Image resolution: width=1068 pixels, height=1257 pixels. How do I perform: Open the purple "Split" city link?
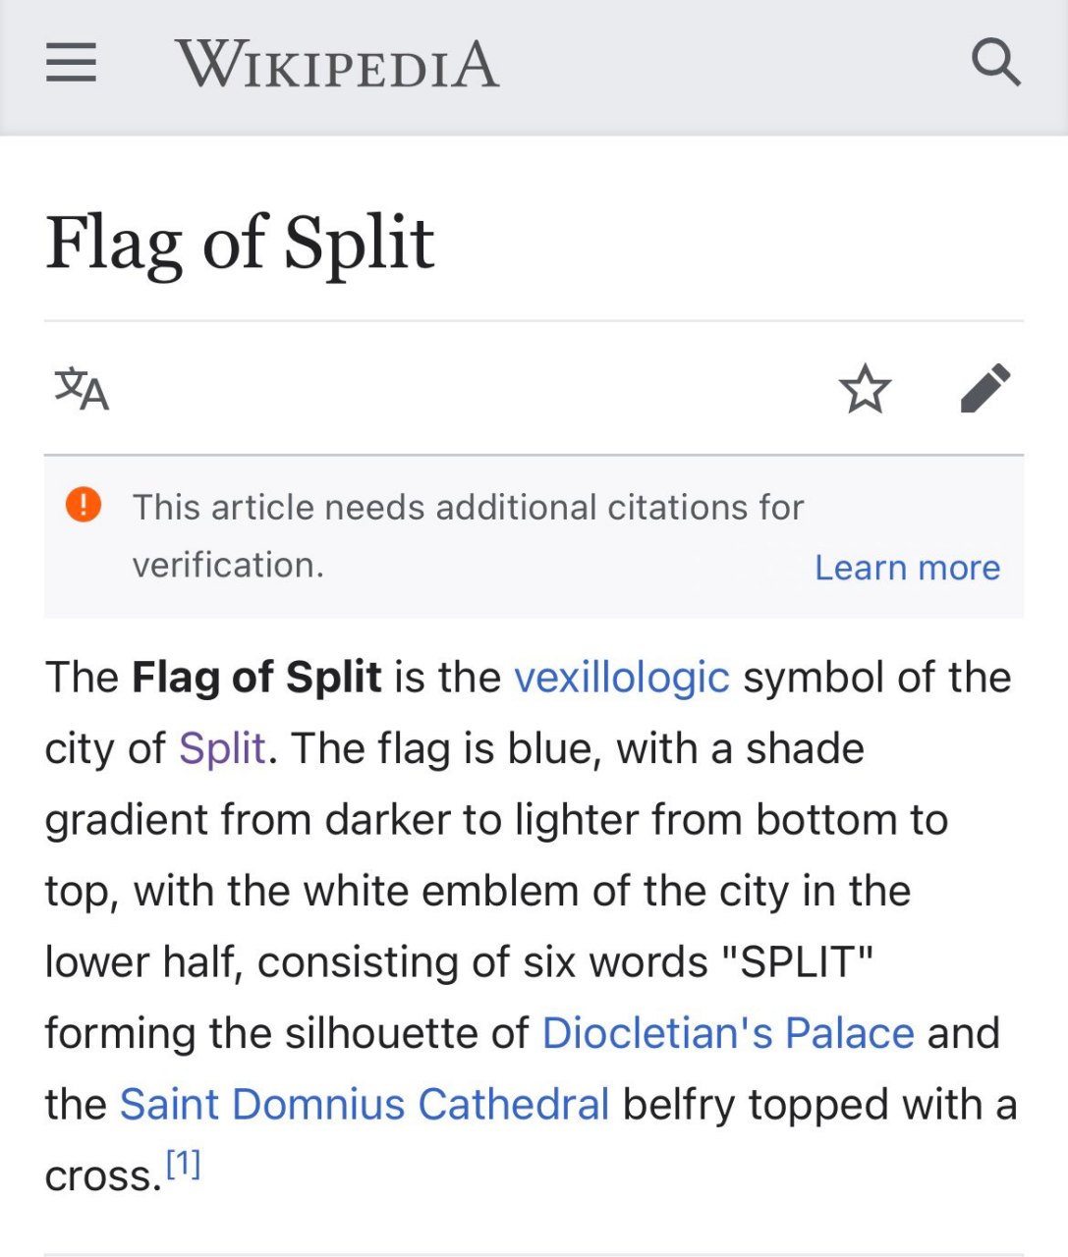222,748
